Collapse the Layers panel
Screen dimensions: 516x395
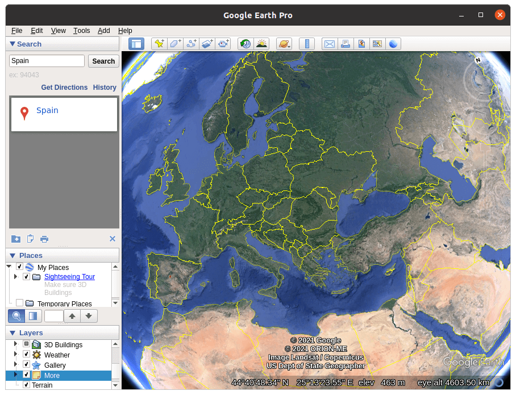tap(11, 332)
